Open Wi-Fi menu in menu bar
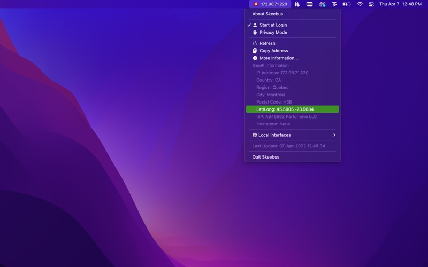The width and height of the screenshot is (428, 267). tap(360, 4)
